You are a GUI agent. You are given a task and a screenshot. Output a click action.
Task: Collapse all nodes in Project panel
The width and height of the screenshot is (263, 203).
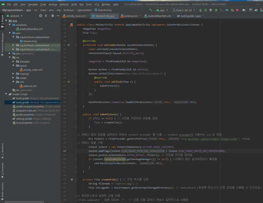click(x=46, y=16)
